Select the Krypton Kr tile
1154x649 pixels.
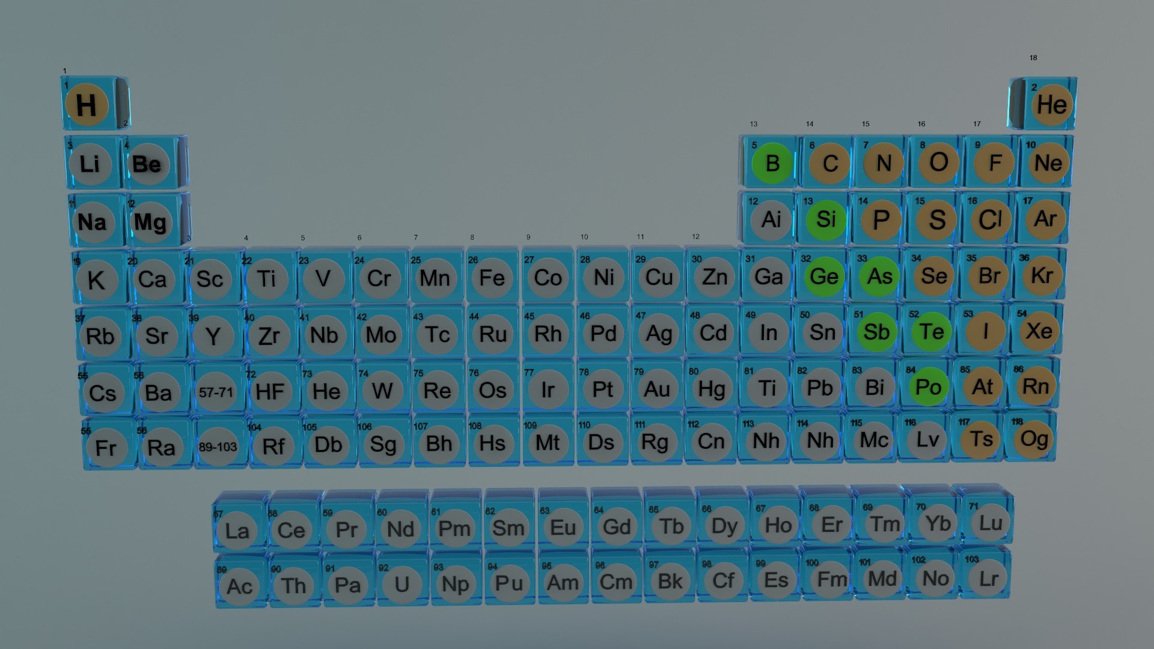tap(1040, 274)
